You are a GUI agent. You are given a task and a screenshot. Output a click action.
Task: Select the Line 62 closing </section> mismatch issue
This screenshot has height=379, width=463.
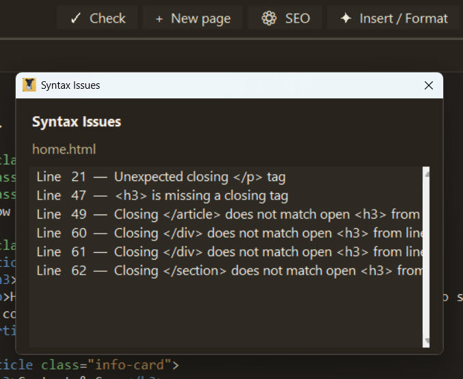(x=226, y=270)
